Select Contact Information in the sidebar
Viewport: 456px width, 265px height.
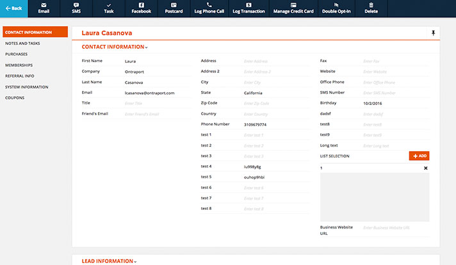tap(35, 32)
